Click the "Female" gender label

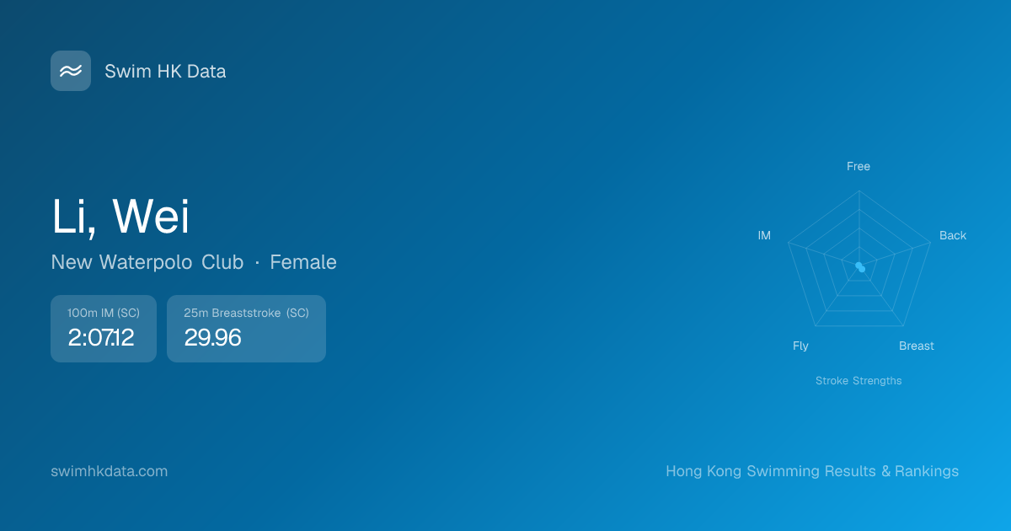tap(303, 262)
